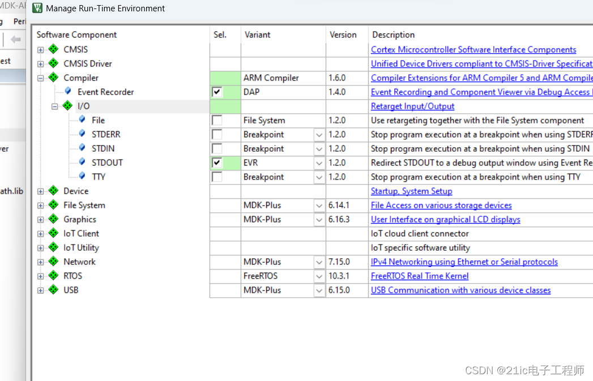
Task: Click the TTY blue gem icon
Action: pyautogui.click(x=82, y=175)
